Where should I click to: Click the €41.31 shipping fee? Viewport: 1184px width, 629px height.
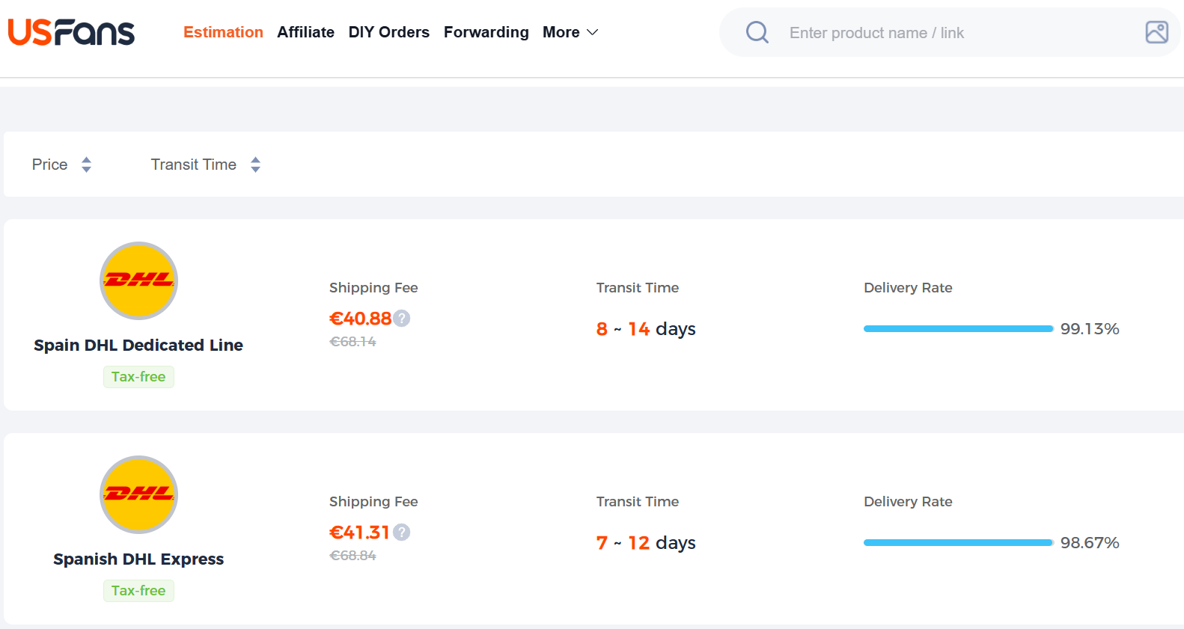click(359, 533)
